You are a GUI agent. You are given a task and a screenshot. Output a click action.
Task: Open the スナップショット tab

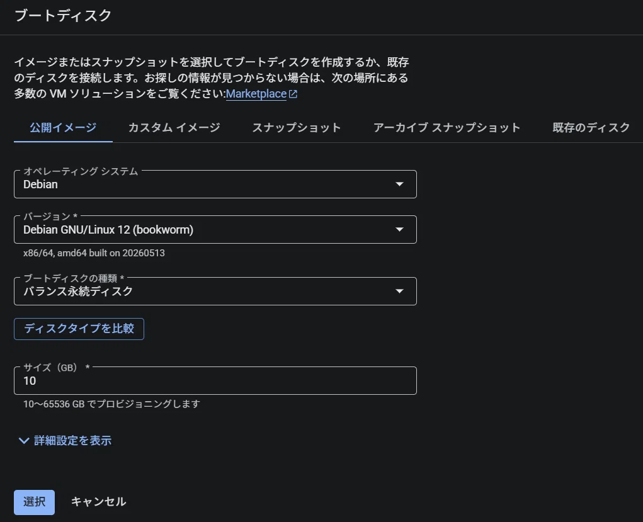pos(297,128)
